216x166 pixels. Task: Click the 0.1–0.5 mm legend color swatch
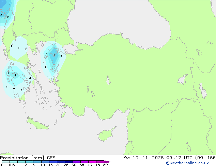coord(6,162)
